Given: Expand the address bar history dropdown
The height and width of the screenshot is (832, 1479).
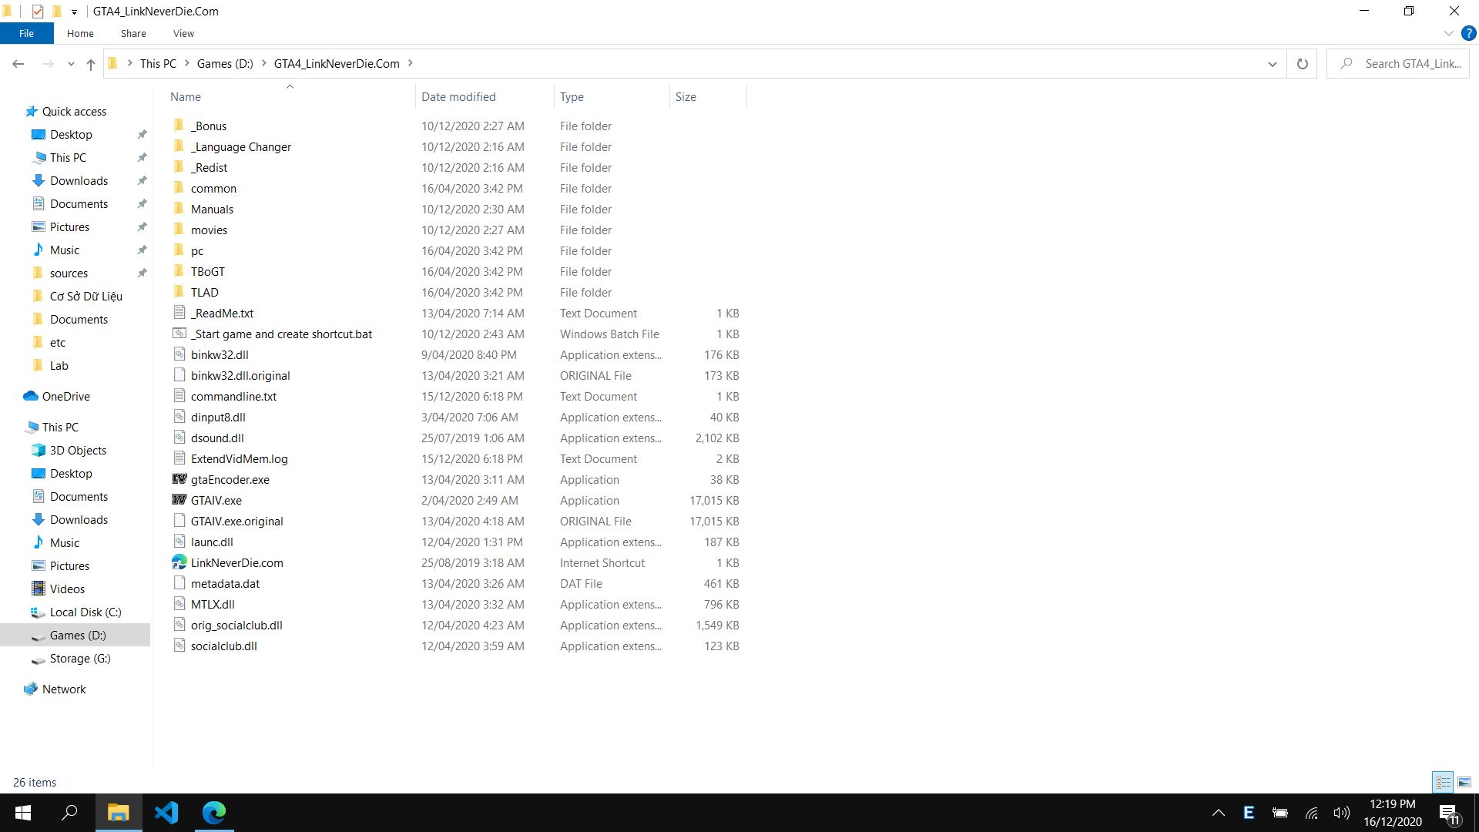Looking at the screenshot, I should coord(1272,64).
